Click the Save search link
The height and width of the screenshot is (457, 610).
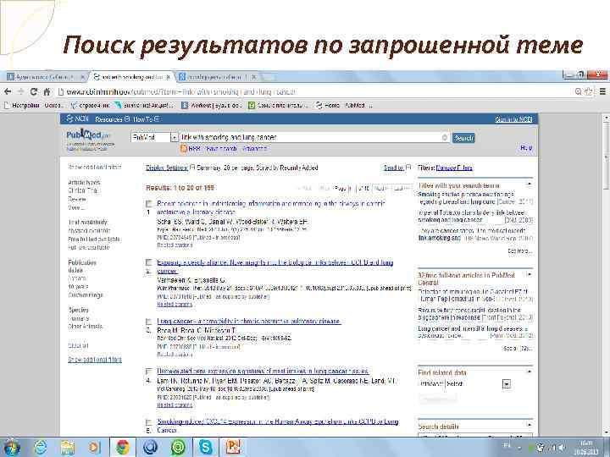pyautogui.click(x=221, y=149)
